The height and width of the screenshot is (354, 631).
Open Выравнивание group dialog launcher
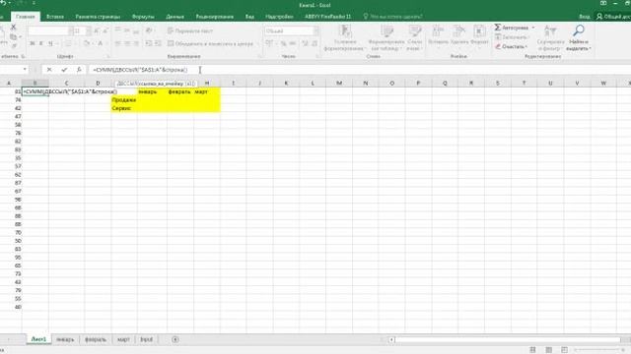click(259, 57)
